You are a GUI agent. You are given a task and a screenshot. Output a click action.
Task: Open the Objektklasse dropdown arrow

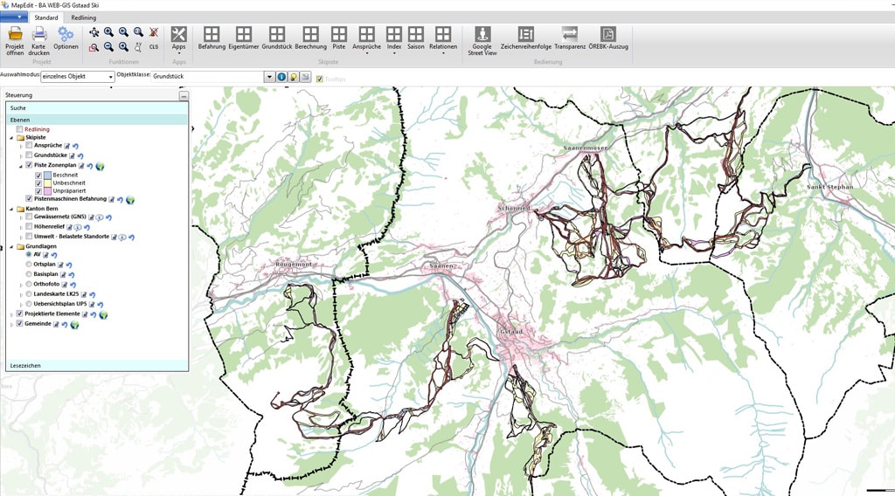pyautogui.click(x=269, y=77)
